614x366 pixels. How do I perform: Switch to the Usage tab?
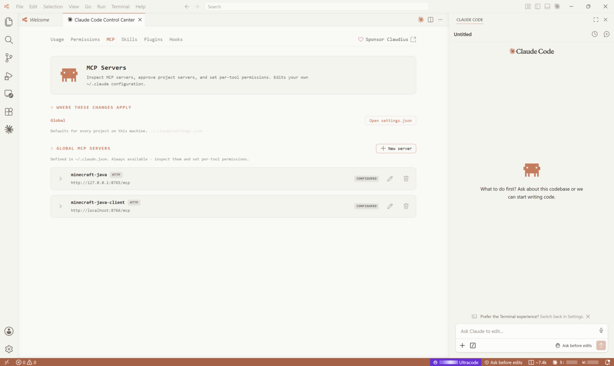coord(57,39)
